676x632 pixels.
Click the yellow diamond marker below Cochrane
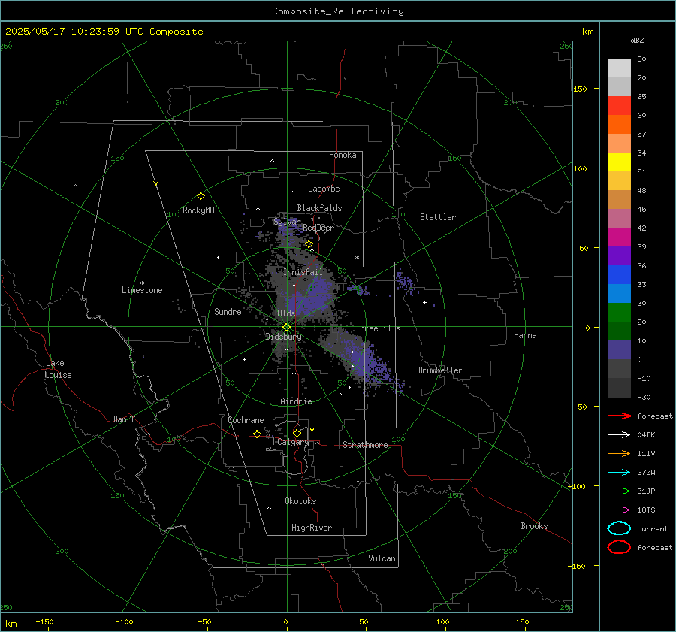257,434
